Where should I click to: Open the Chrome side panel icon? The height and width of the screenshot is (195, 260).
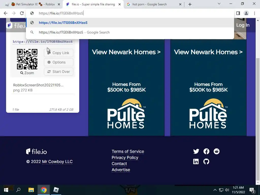point(238,13)
